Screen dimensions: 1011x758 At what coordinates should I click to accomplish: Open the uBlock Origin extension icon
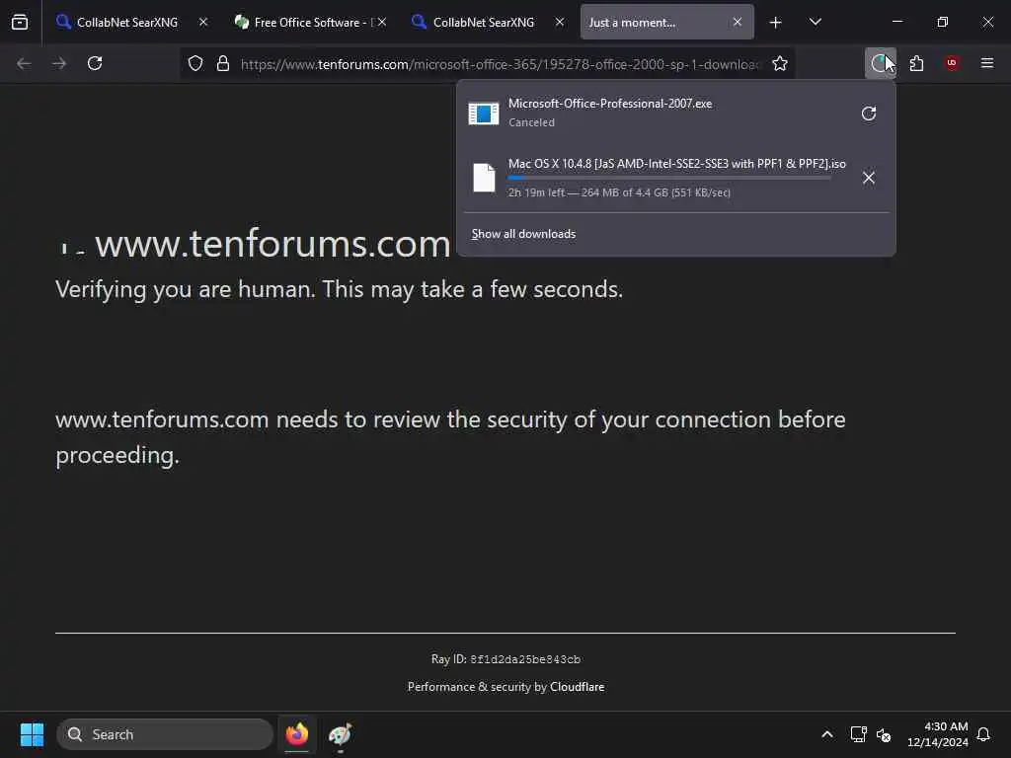click(x=952, y=63)
